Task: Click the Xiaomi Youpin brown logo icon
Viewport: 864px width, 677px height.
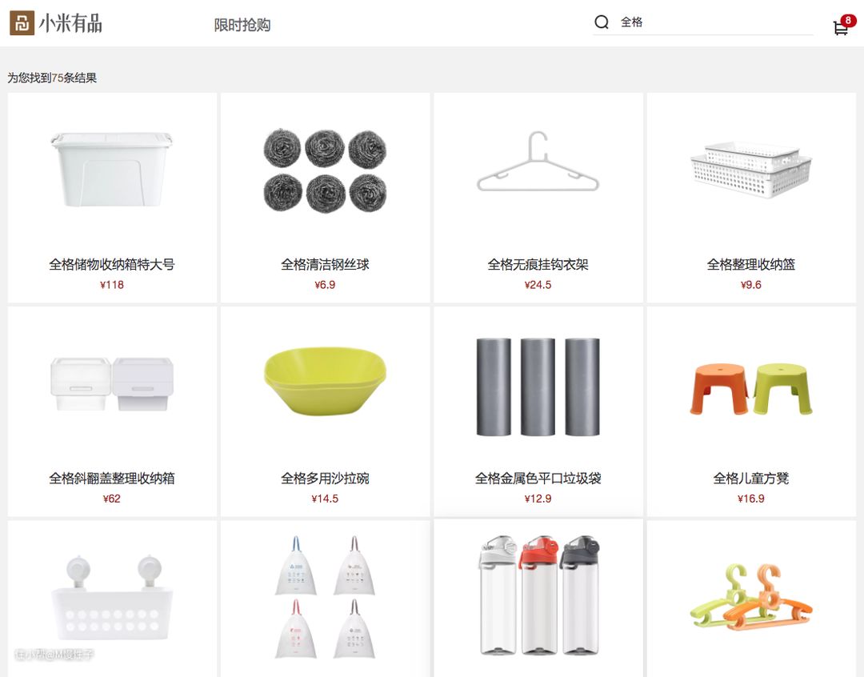Action: tap(22, 23)
